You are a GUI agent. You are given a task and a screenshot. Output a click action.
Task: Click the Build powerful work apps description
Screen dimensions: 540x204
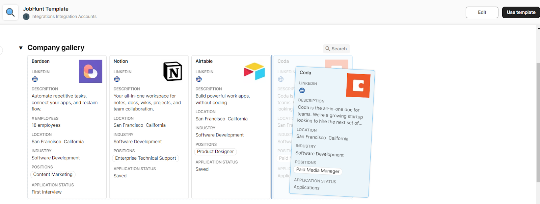(223, 99)
